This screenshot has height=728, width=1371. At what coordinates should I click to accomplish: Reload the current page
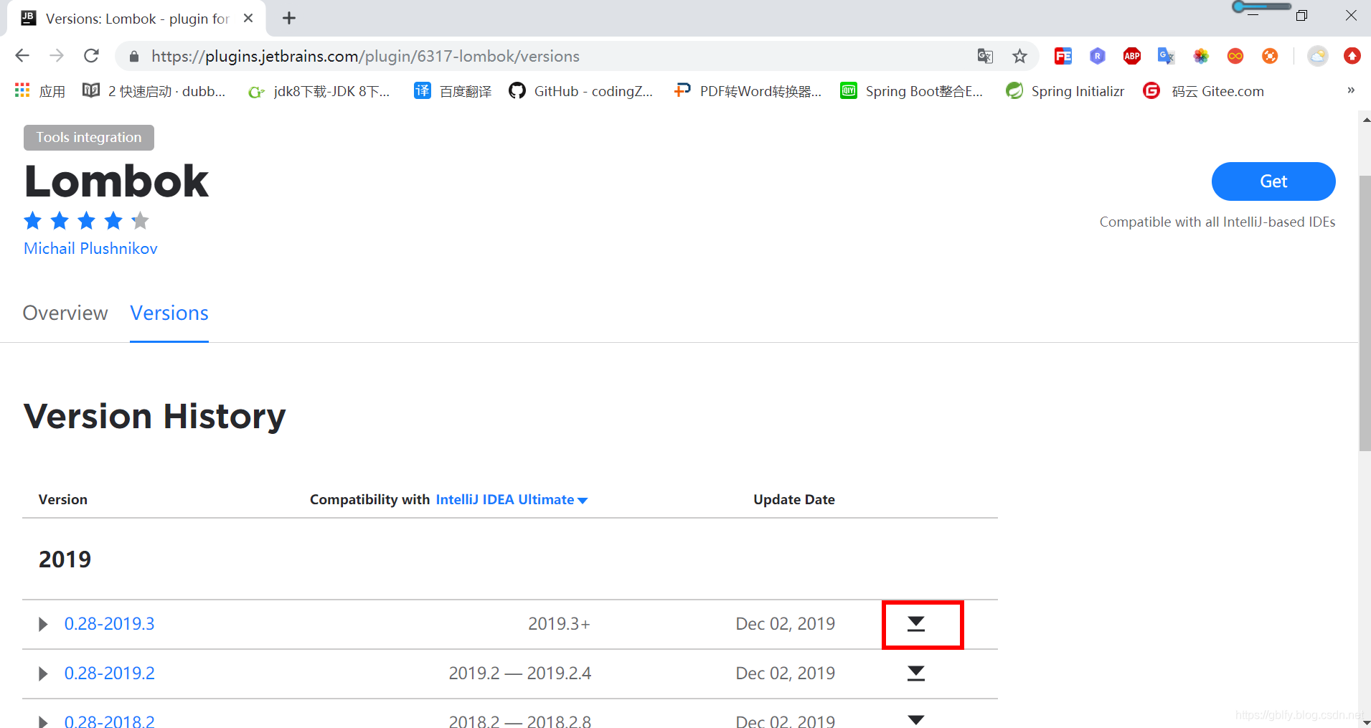tap(91, 56)
